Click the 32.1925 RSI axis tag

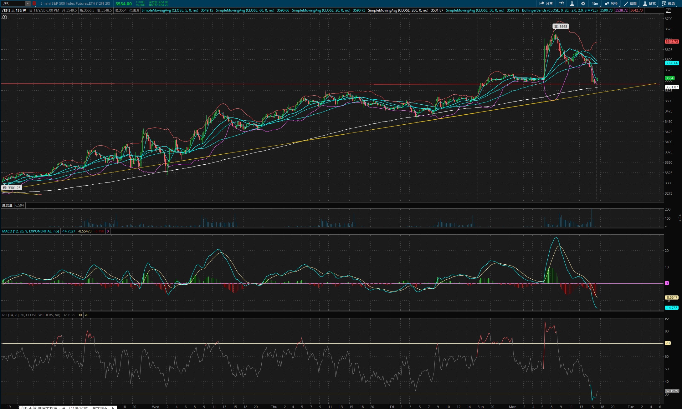672,391
